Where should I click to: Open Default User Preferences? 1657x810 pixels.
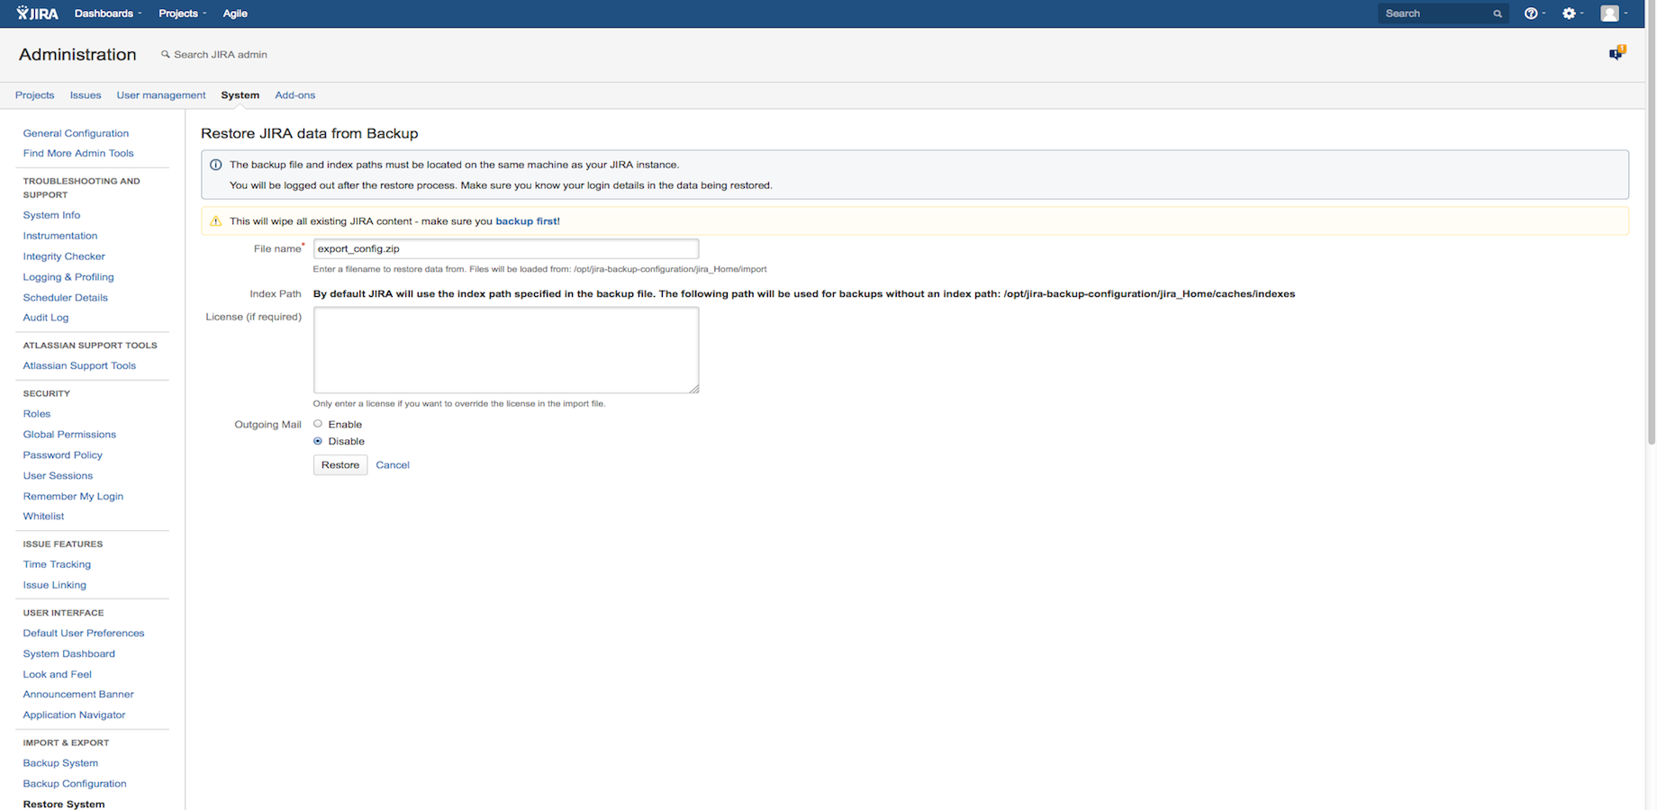(84, 634)
